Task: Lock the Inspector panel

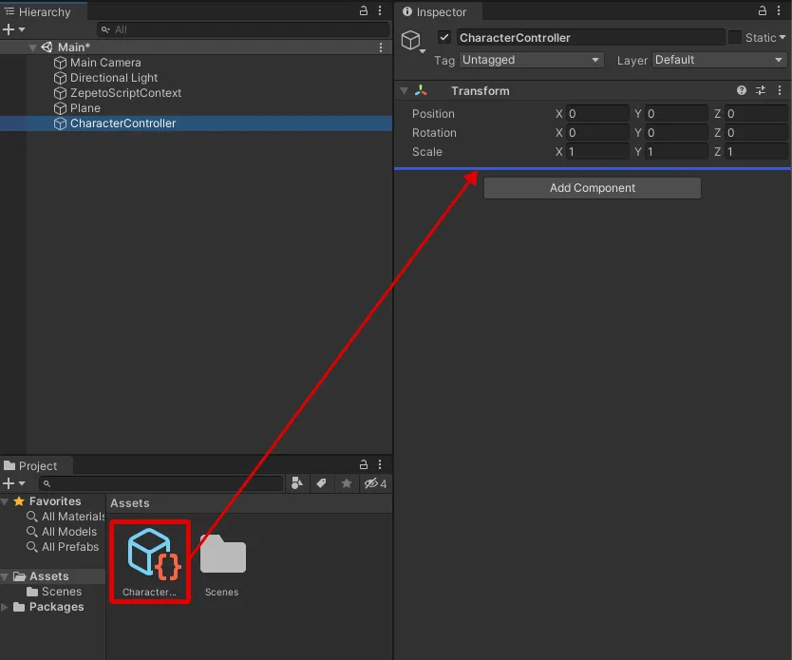Action: tap(763, 10)
